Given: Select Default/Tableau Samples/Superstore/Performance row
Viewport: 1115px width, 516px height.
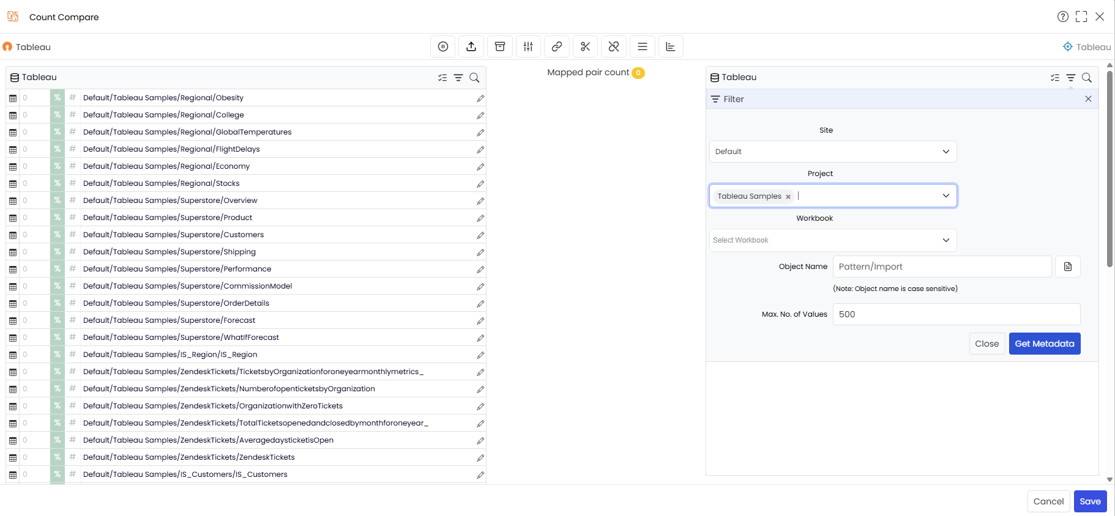Looking at the screenshot, I should [x=246, y=269].
